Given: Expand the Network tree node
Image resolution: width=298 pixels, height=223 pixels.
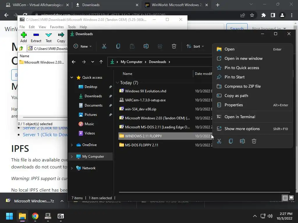Looking at the screenshot, I should 72,168.
